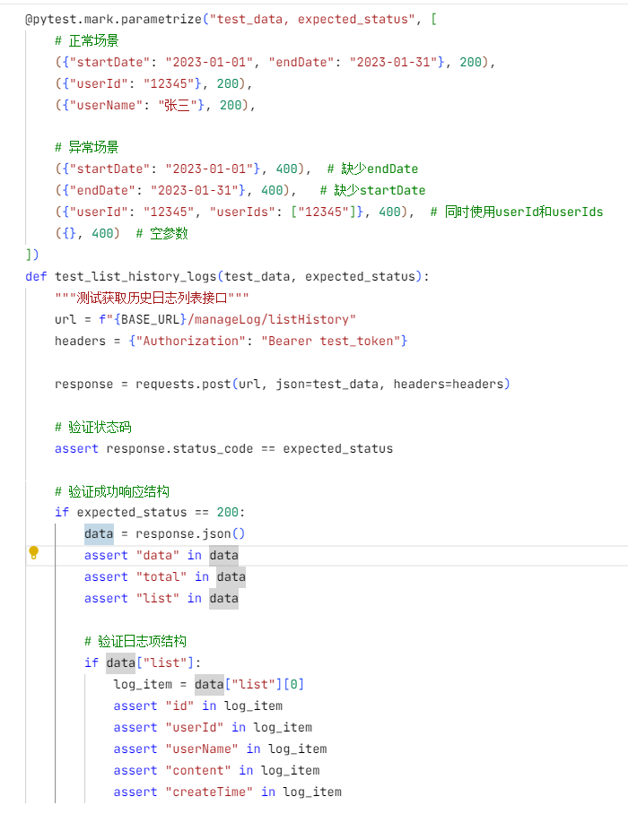Screen dimensions: 628x814
Task: Click requests.post call
Action: point(183,385)
